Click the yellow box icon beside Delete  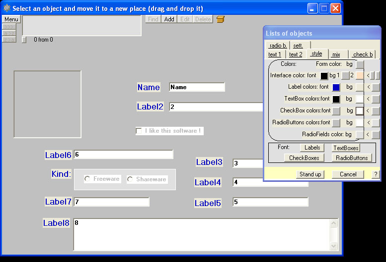(x=221, y=19)
